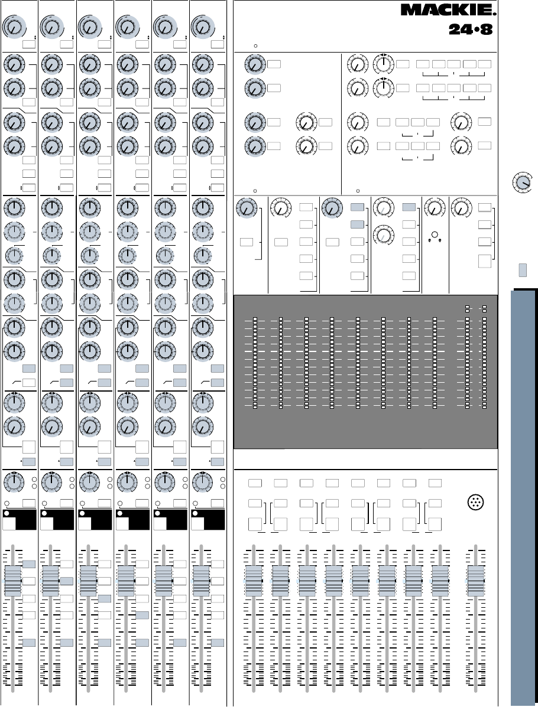Screen dimensions: 538x707
Task: Click small stepper arrows above second channel's top button
Action: tap(73, 37)
